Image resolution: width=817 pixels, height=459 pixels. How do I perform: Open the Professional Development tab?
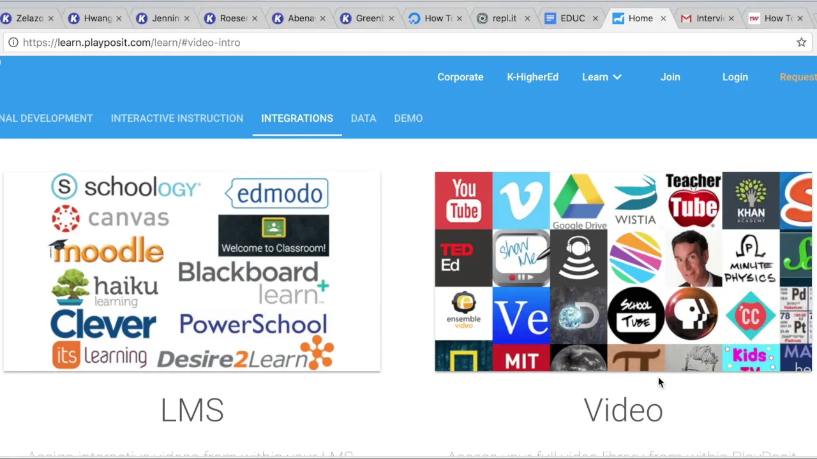[x=46, y=119]
